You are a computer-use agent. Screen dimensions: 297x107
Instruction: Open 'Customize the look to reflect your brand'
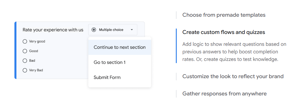point(233,76)
